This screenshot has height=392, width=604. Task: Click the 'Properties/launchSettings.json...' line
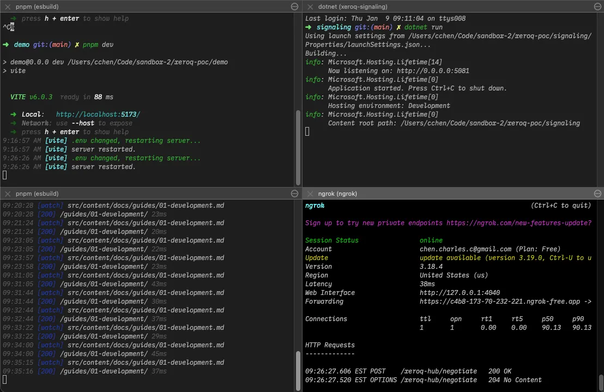[368, 45]
